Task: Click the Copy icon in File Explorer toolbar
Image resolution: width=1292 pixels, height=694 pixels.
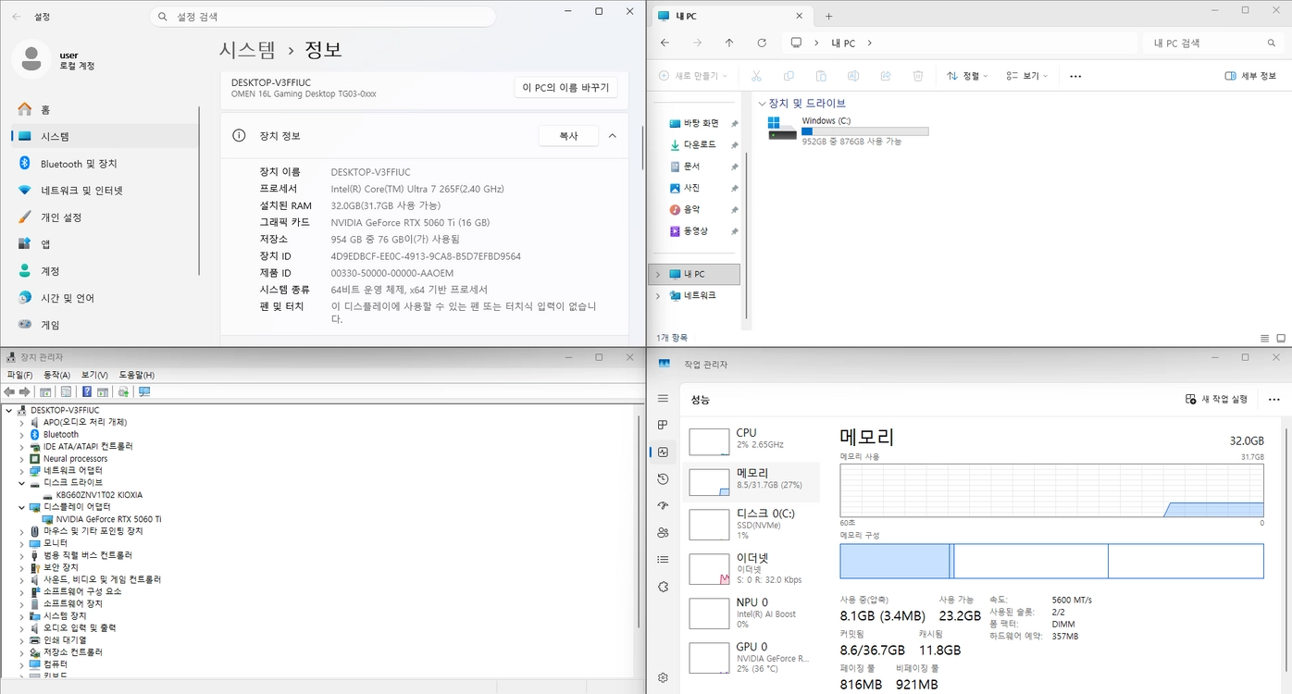Action: pos(789,76)
